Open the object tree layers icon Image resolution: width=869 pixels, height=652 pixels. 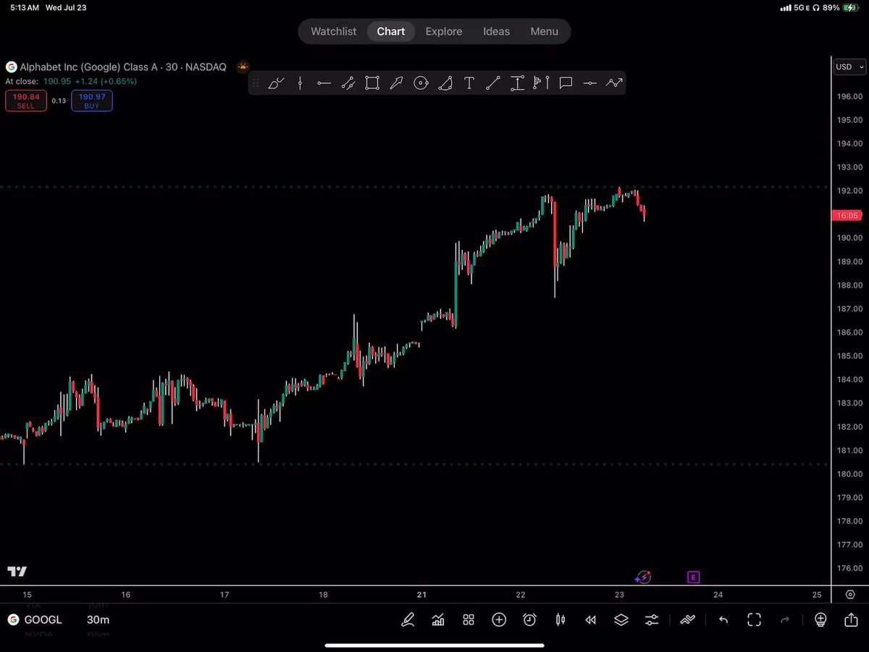[621, 620]
